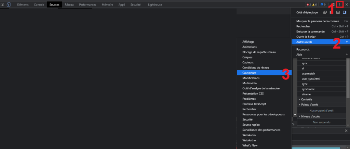The image size is (350, 149).
Task: Open the Source rapide tool
Action: click(264, 125)
